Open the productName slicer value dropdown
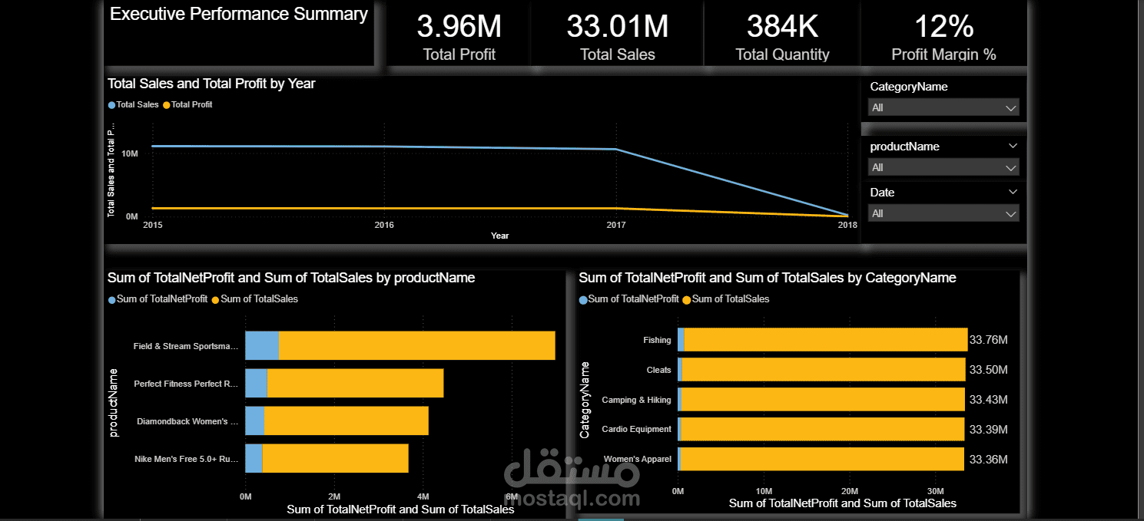The height and width of the screenshot is (521, 1144). [1010, 167]
